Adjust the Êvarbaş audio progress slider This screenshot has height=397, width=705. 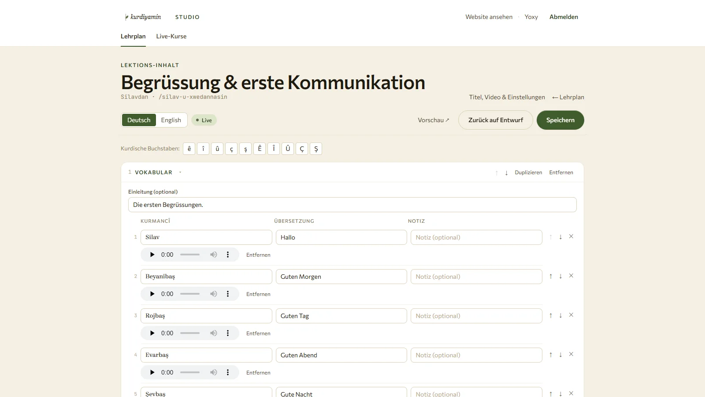(190, 372)
